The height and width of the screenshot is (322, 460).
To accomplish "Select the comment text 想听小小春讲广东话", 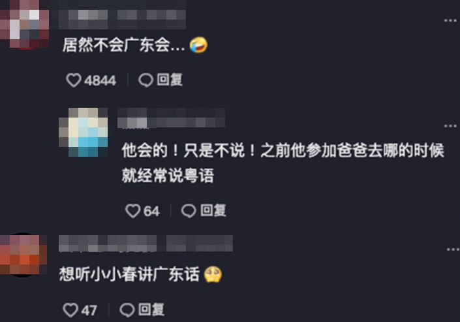I will click(x=129, y=274).
